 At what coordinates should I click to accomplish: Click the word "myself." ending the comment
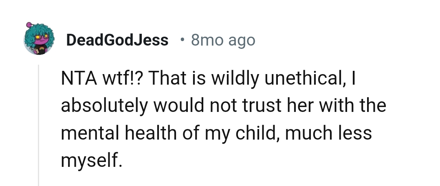click(92, 160)
